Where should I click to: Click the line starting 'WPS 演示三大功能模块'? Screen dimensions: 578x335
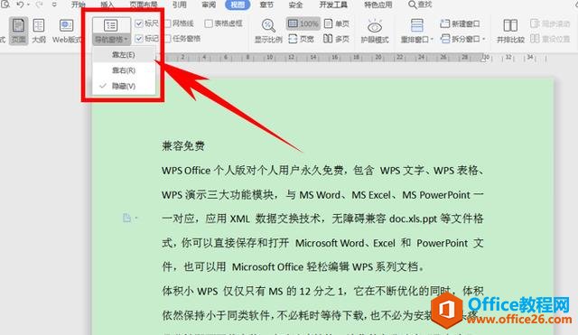[322, 194]
